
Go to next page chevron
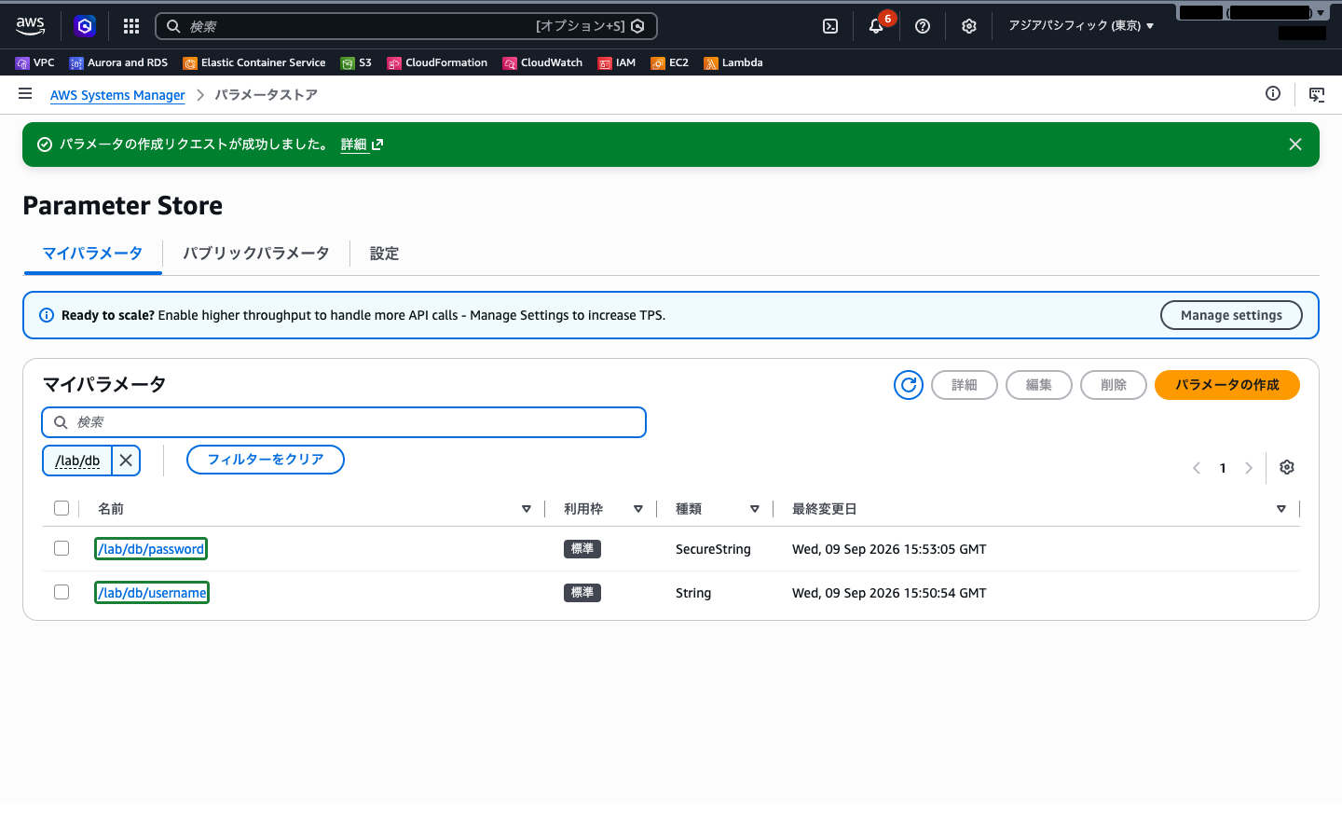coord(1249,468)
